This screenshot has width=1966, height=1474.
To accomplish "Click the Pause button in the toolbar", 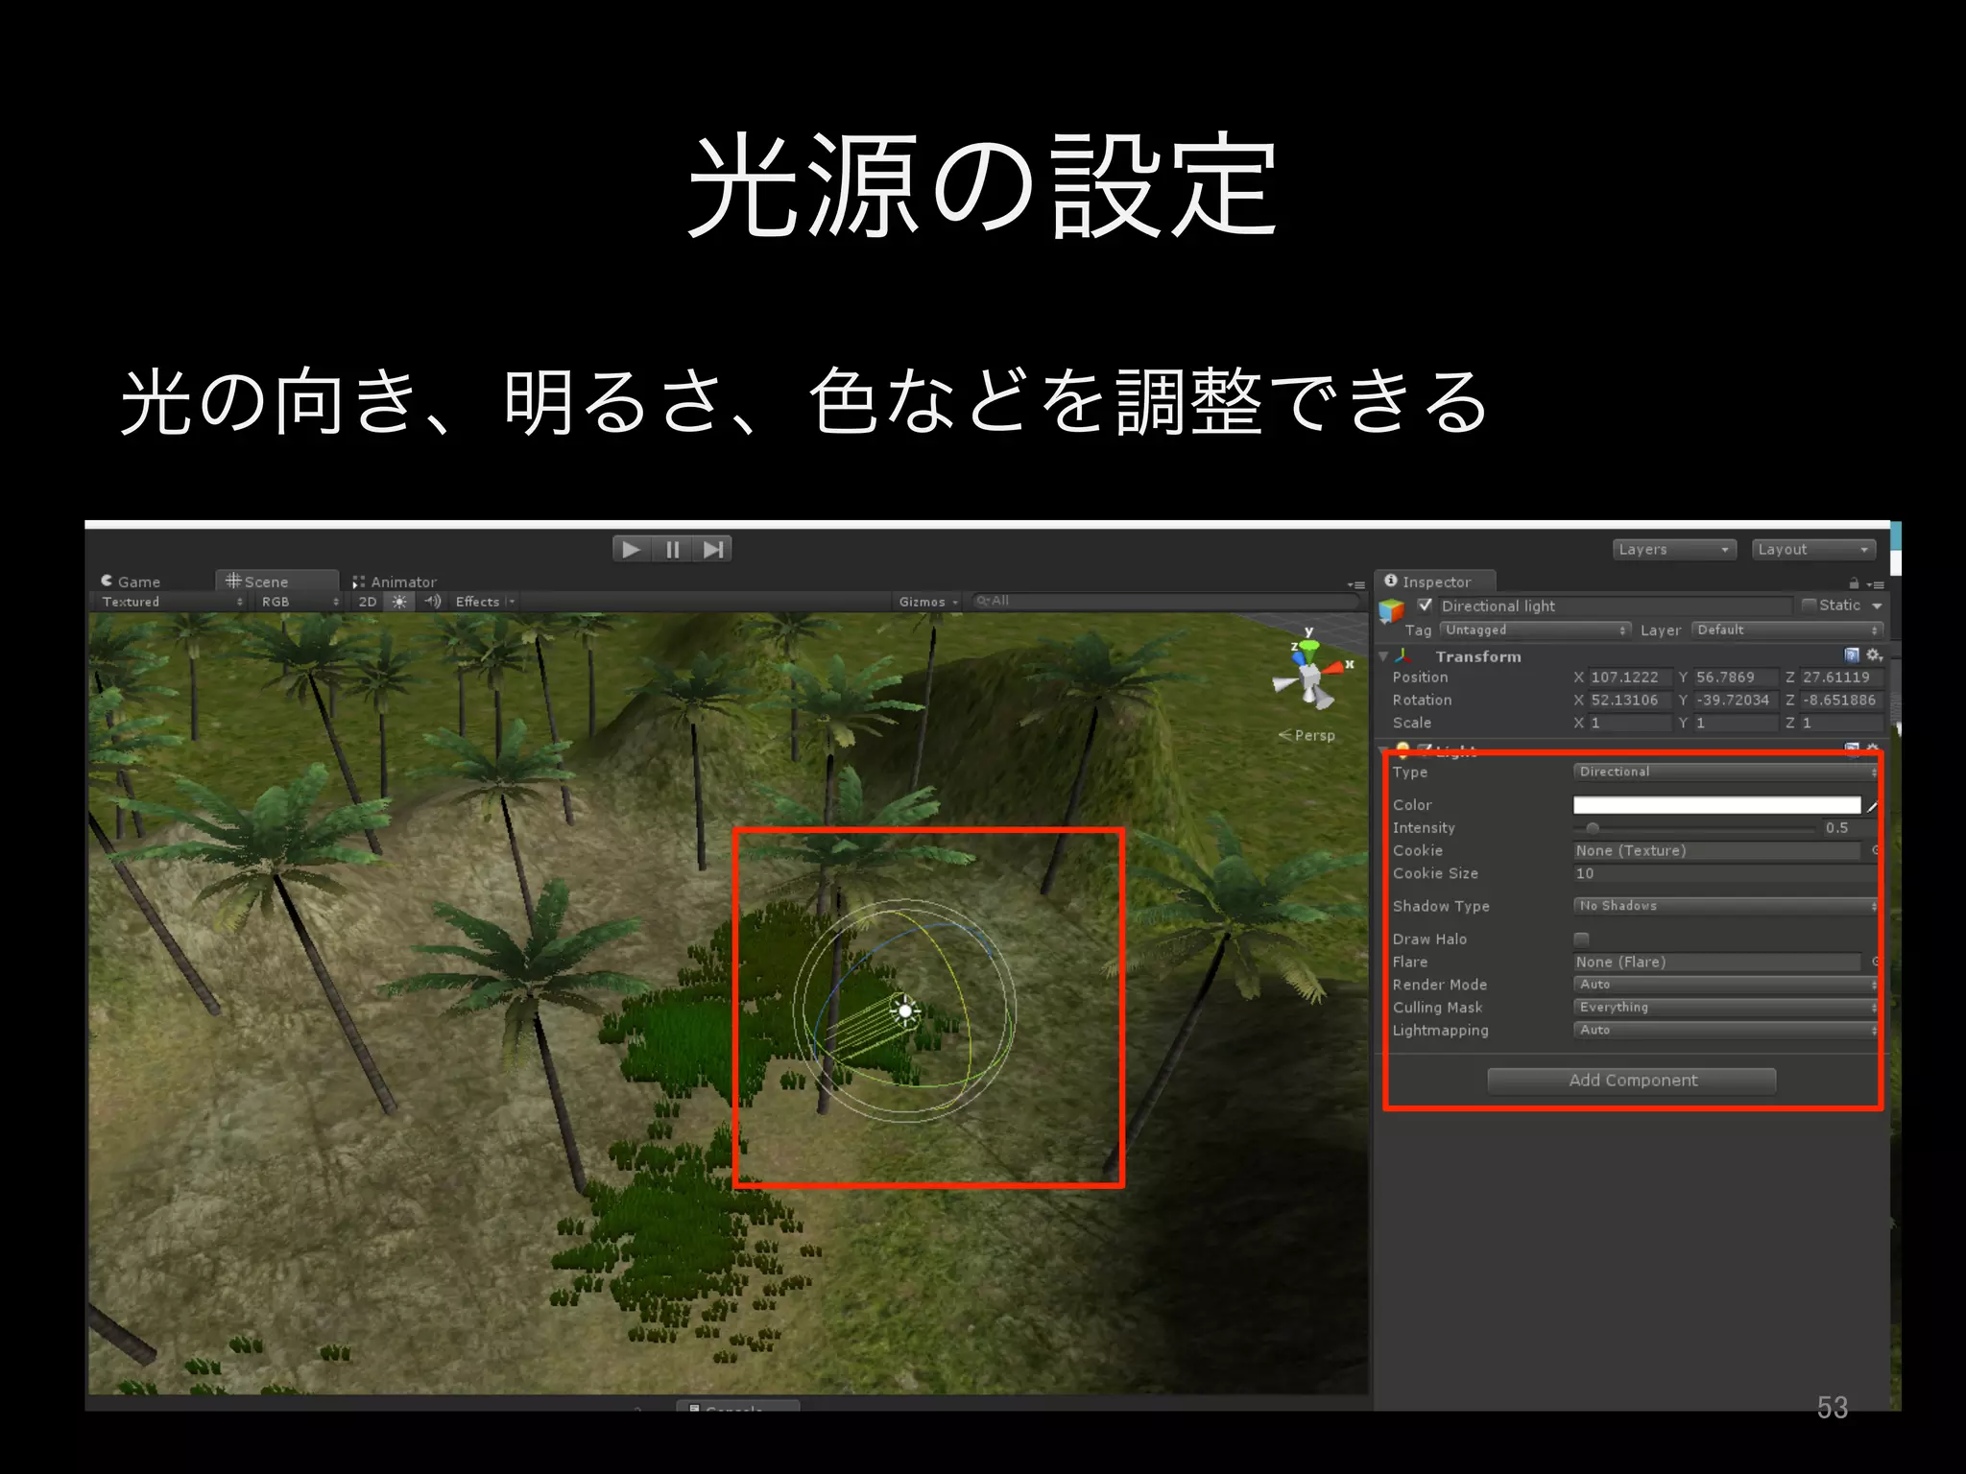I will [672, 550].
